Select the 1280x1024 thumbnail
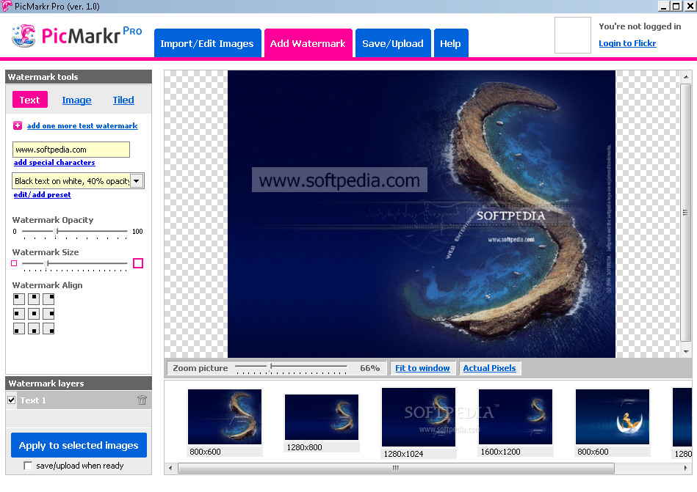Image resolution: width=697 pixels, height=492 pixels. [x=419, y=417]
